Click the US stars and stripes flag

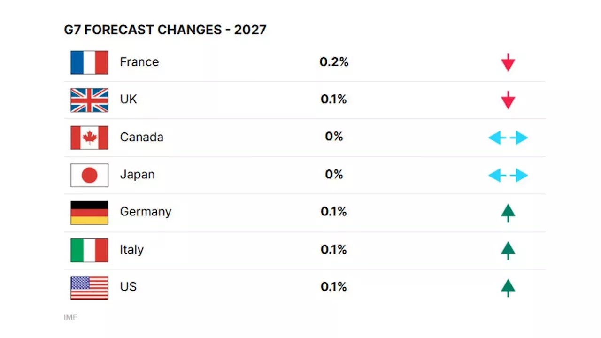pyautogui.click(x=89, y=288)
